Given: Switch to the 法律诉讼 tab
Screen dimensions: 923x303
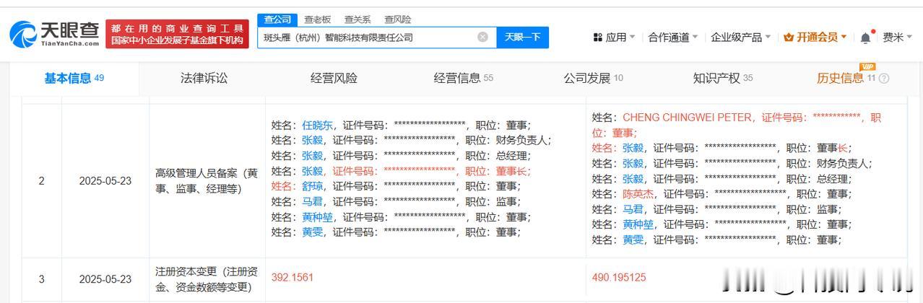Looking at the screenshot, I should (x=204, y=78).
